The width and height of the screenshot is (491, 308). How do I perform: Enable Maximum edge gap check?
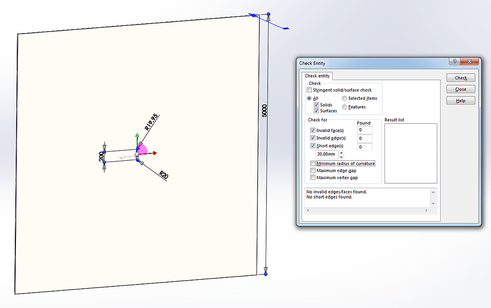pos(313,170)
